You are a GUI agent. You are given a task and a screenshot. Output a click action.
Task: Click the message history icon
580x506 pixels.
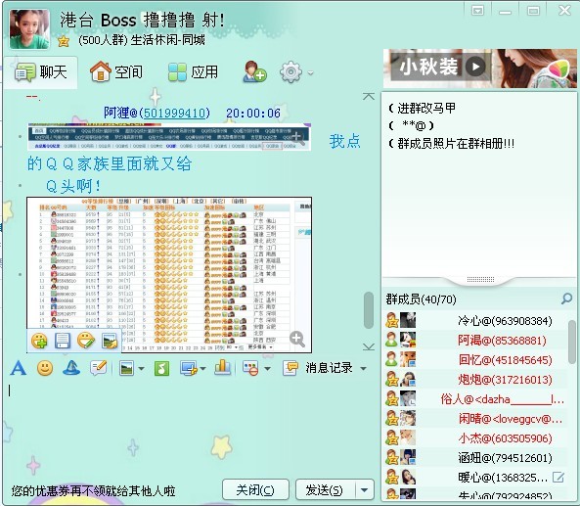290,368
